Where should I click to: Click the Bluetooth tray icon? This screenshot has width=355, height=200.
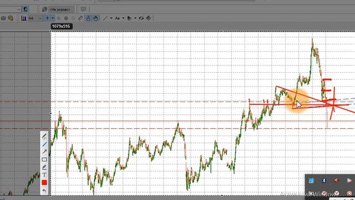click(x=324, y=181)
